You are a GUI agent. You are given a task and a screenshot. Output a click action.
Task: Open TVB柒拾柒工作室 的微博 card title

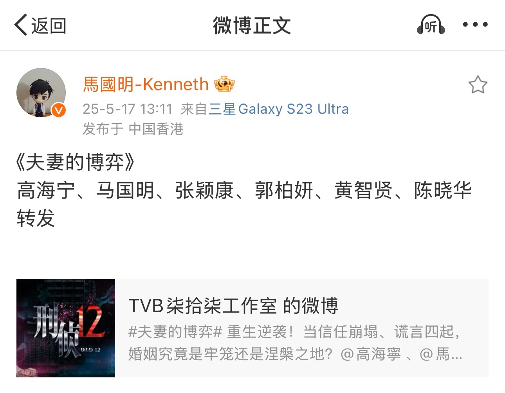click(x=233, y=305)
